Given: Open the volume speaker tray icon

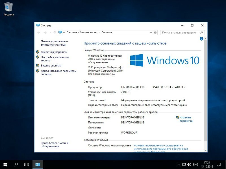Looking at the screenshot, I should coord(189,164).
